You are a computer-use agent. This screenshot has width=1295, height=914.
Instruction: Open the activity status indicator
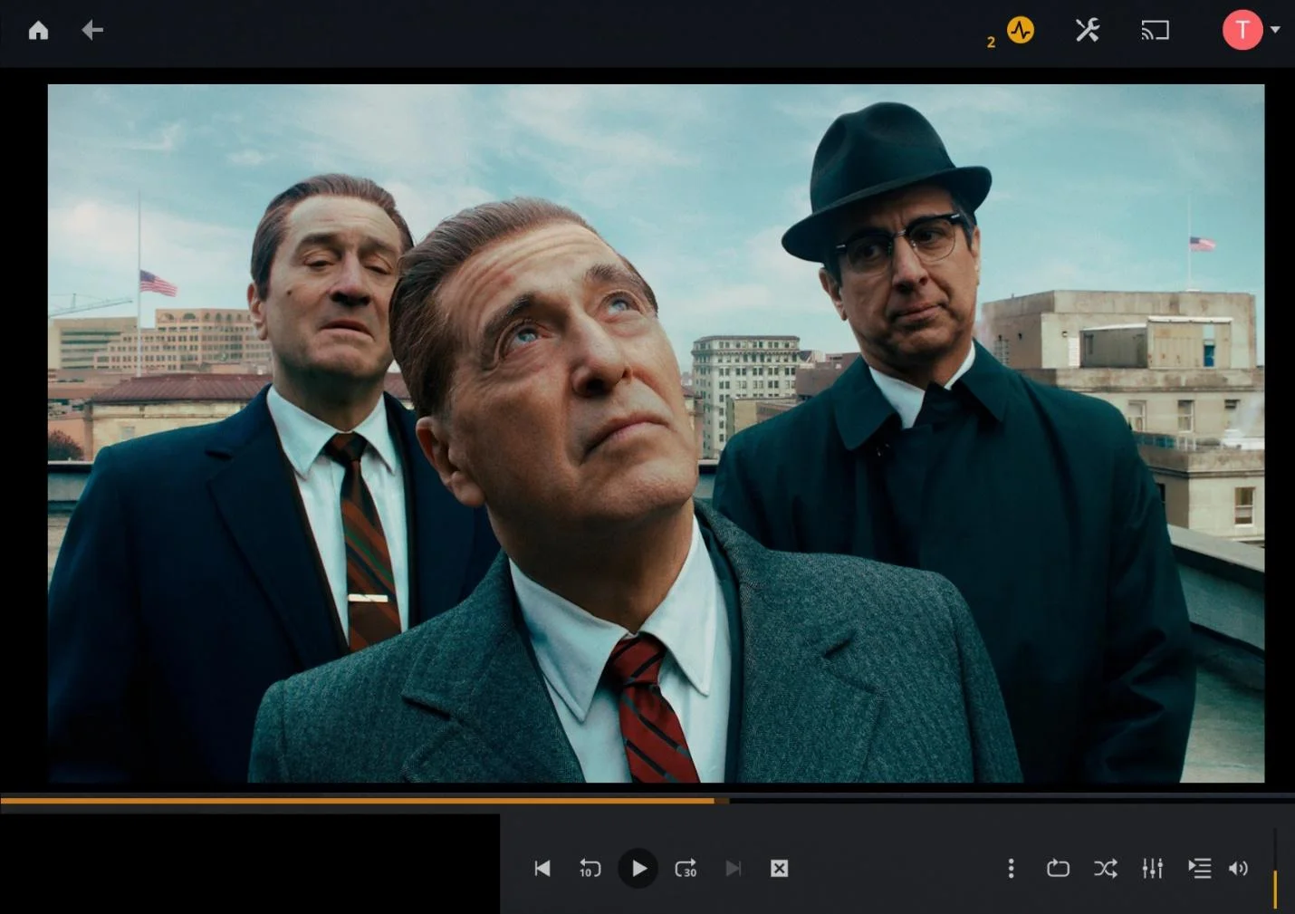tap(1021, 30)
